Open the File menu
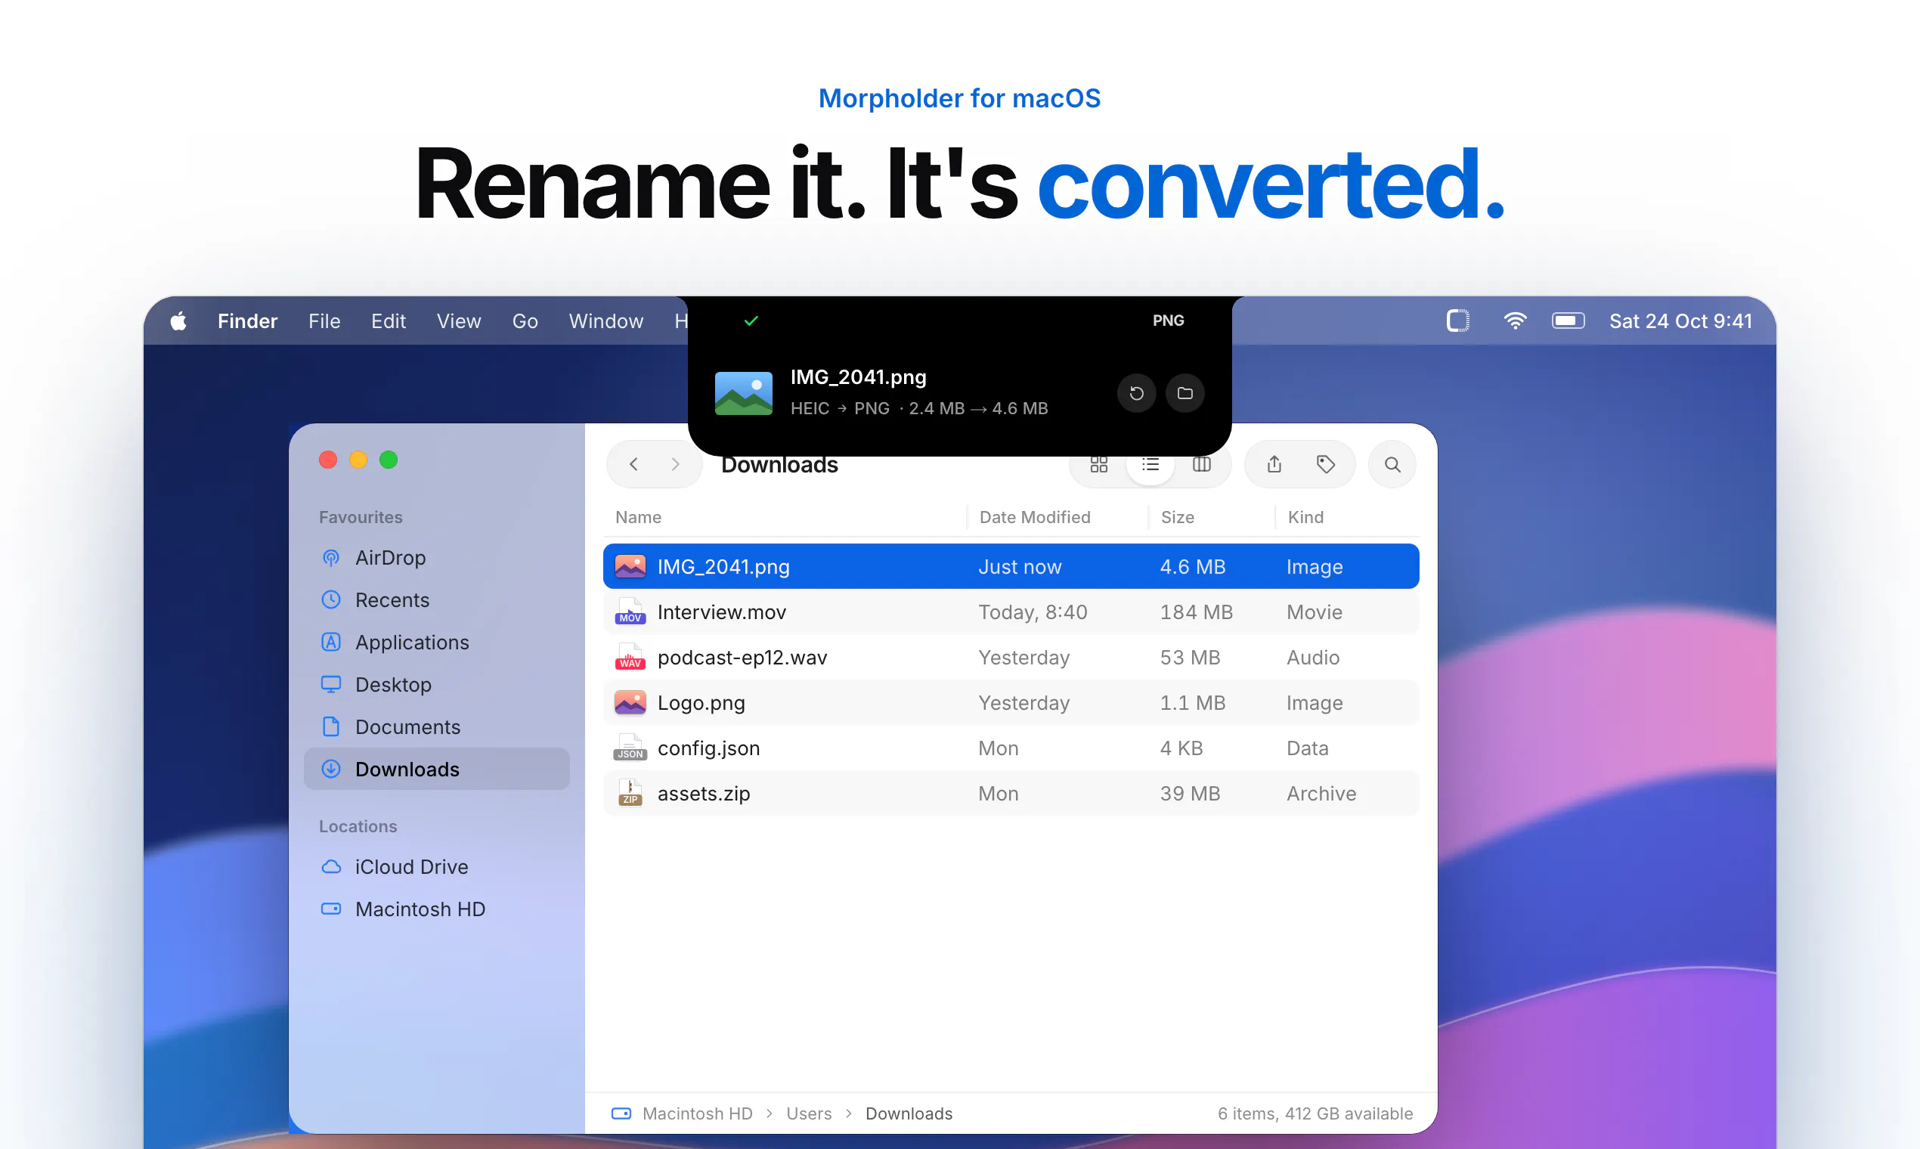1920x1149 pixels. click(x=324, y=321)
